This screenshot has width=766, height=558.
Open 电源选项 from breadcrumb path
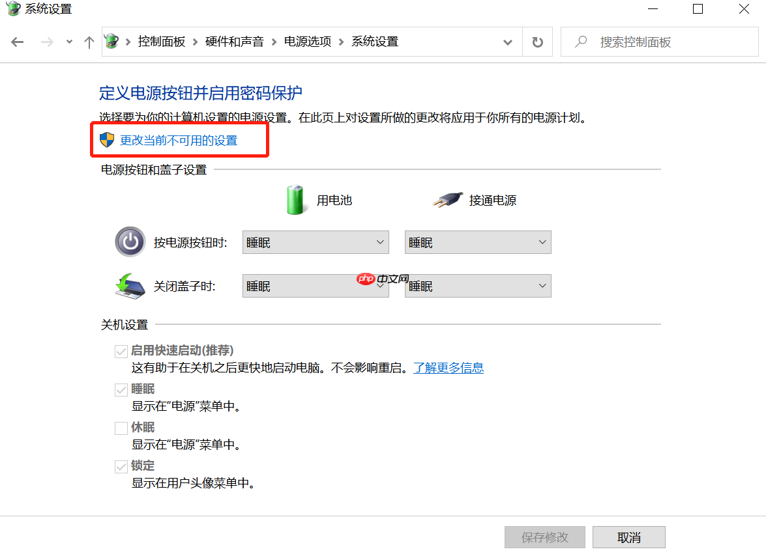tap(307, 41)
